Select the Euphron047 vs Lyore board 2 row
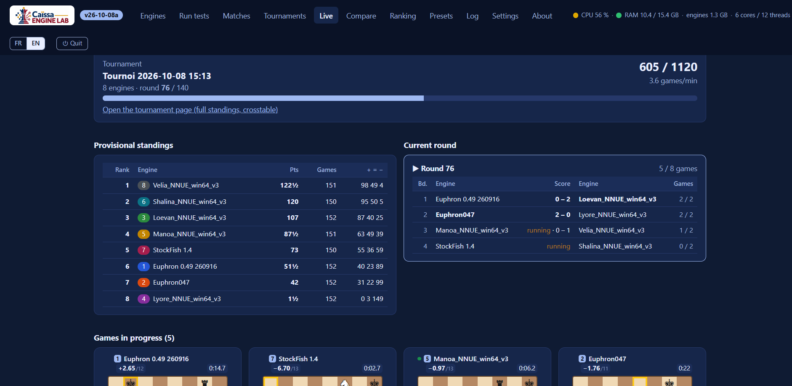Image resolution: width=792 pixels, height=386 pixels. tap(555, 215)
